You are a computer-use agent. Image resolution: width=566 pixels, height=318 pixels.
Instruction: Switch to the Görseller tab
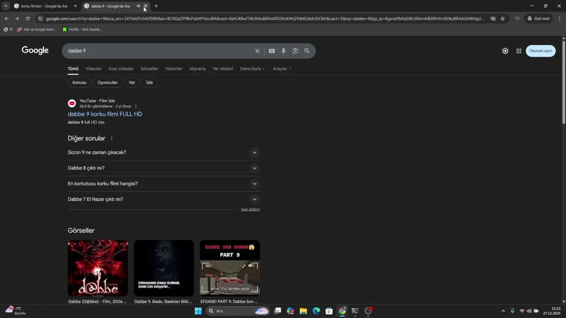(x=149, y=69)
